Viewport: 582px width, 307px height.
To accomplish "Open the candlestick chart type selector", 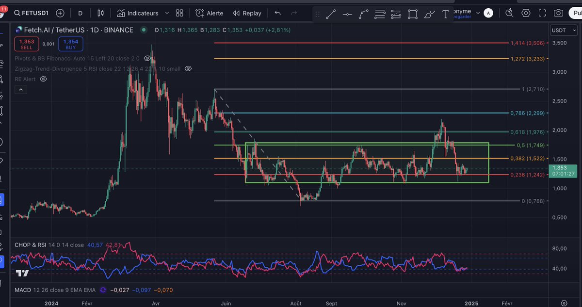I will [x=100, y=13].
